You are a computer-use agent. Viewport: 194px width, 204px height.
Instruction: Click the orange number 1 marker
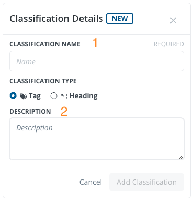pos(95,42)
